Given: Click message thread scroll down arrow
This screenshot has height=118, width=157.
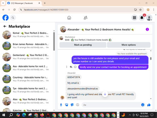Looking at the screenshot, I should (x=151, y=98).
